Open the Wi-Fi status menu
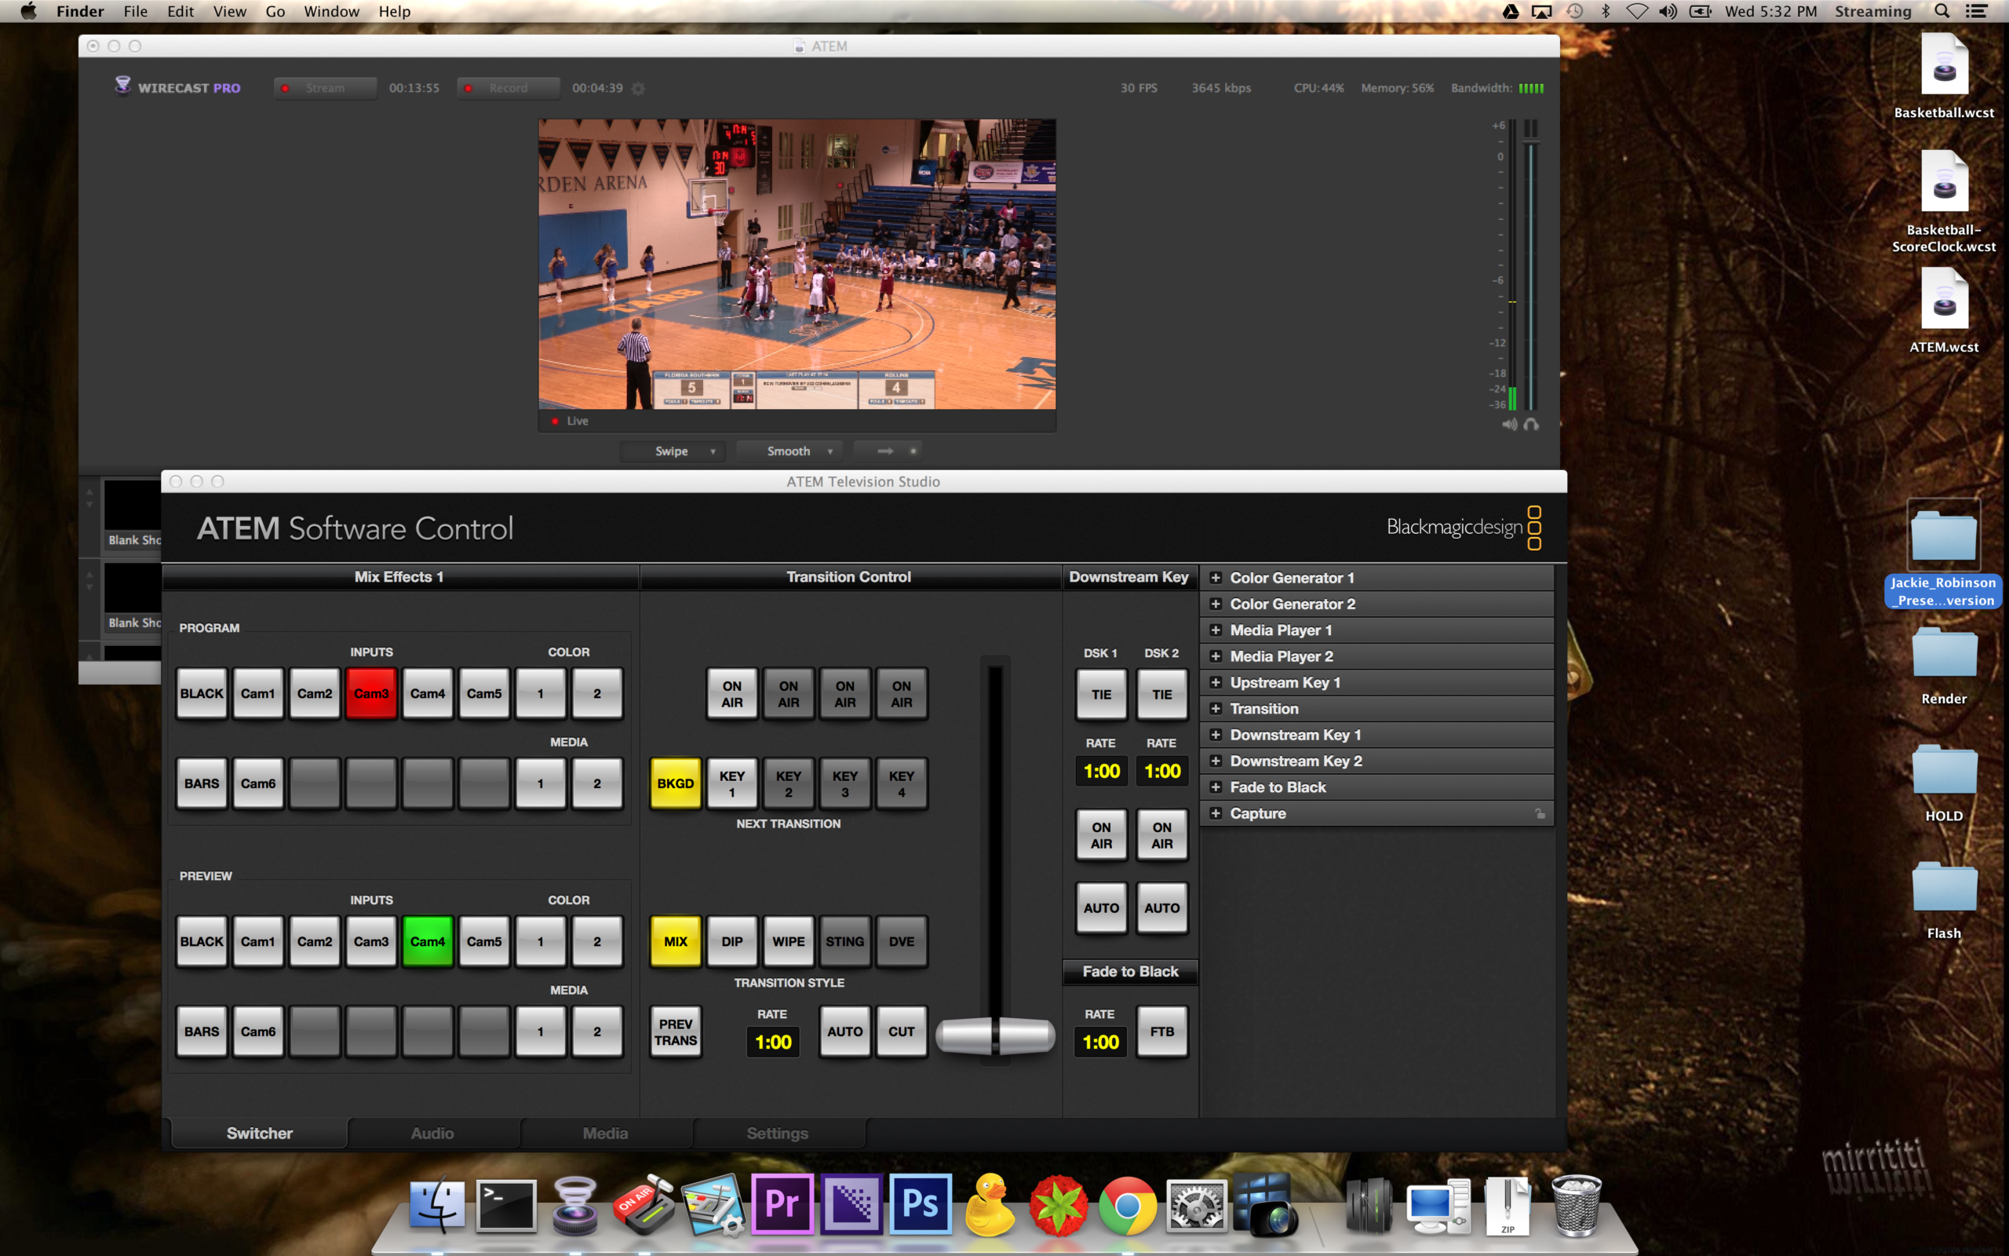 tap(1637, 12)
